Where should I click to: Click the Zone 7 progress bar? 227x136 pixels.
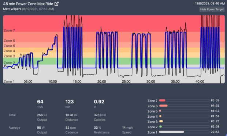[184, 100]
